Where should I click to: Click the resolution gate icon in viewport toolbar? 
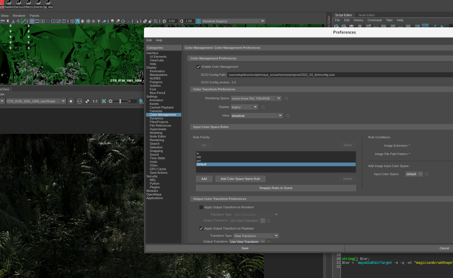tap(43, 21)
